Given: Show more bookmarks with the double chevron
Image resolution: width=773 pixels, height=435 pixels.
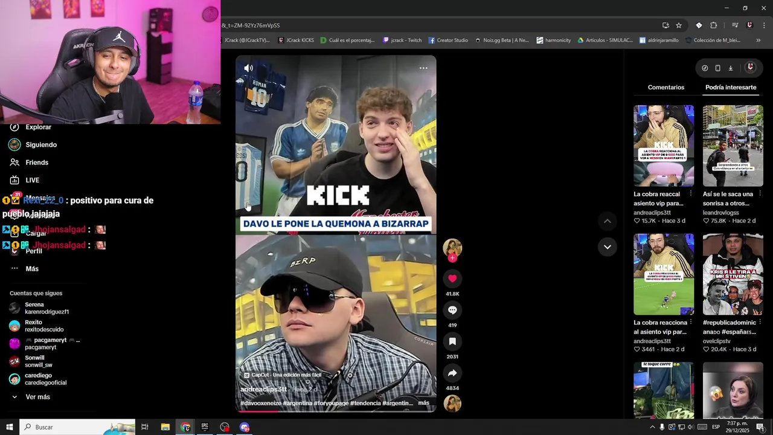Looking at the screenshot, I should (759, 40).
